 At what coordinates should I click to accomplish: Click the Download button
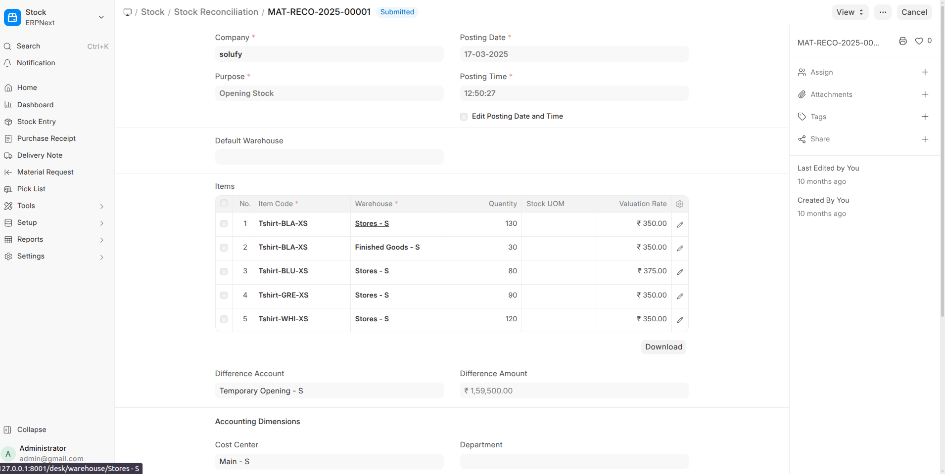click(x=663, y=347)
